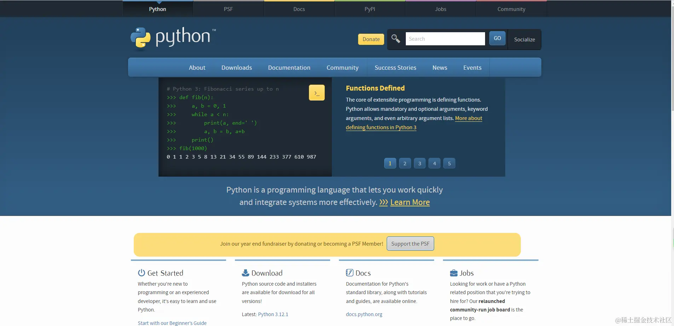
Task: Open the PSF top tab
Action: (228, 9)
